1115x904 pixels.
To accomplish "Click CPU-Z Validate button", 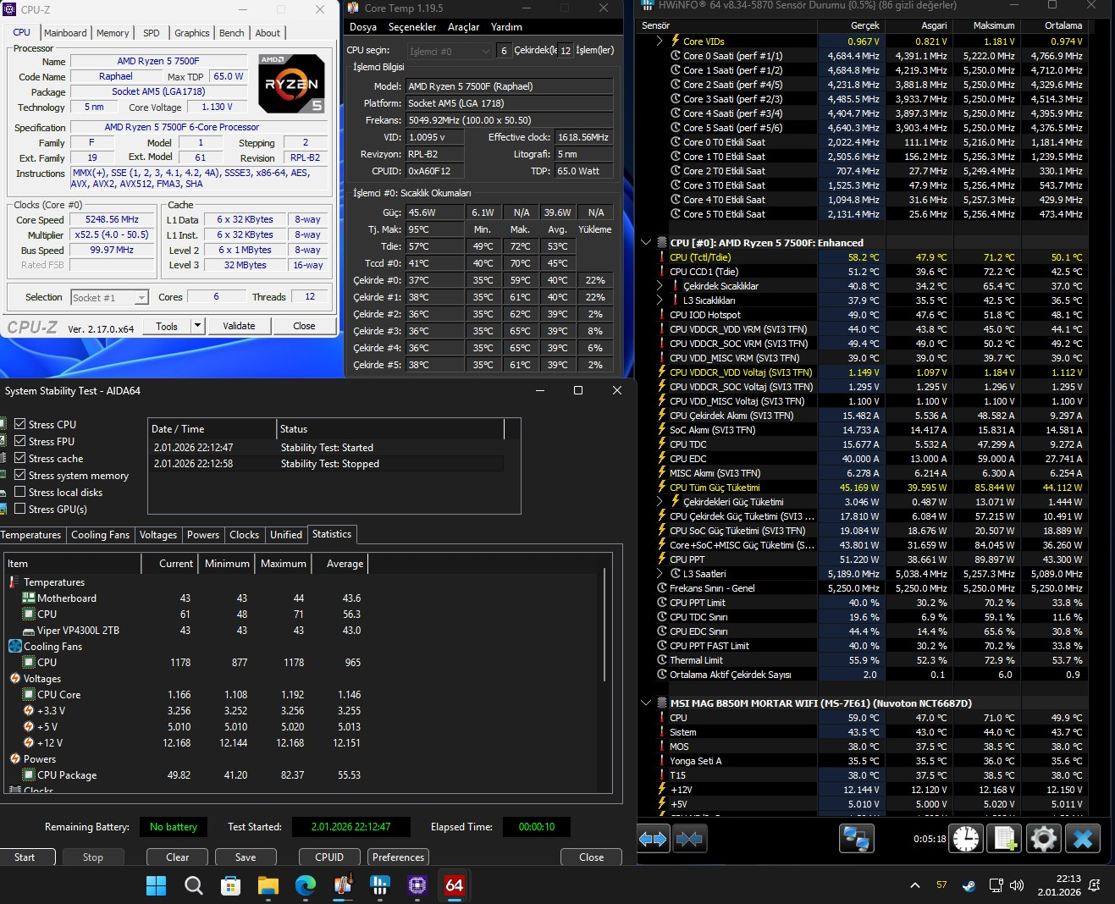I will click(239, 326).
